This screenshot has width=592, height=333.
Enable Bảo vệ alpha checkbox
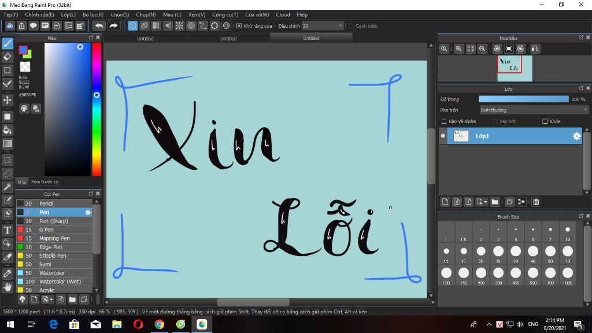click(444, 121)
